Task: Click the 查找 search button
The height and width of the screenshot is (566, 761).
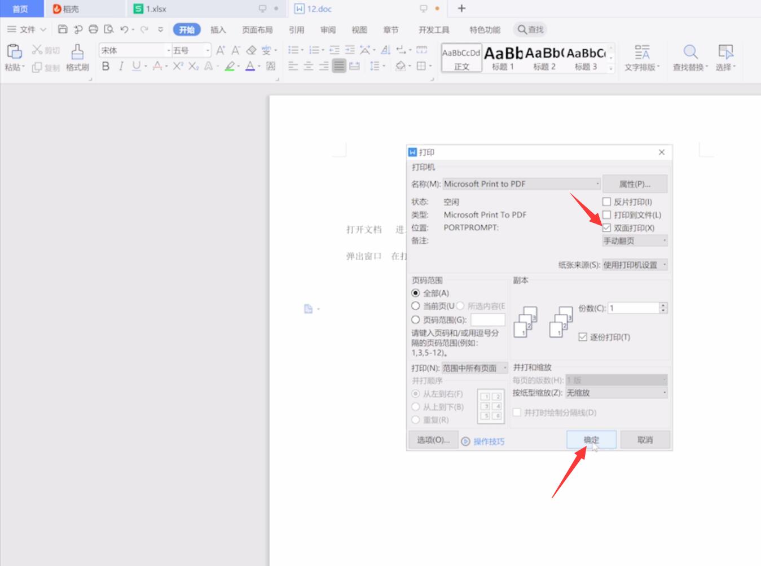Action: click(531, 29)
